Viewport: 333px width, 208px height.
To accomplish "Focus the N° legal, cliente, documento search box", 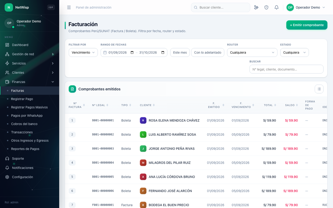I will pos(286,69).
